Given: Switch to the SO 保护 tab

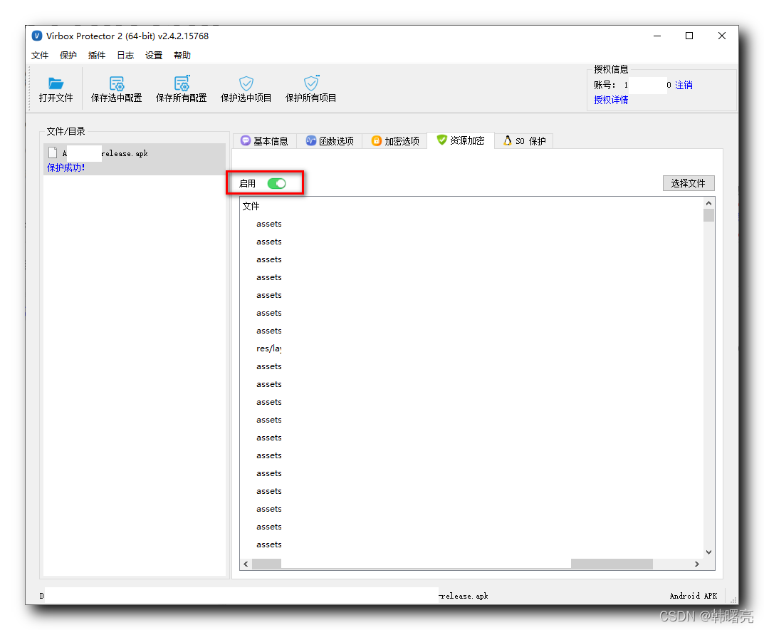Looking at the screenshot, I should coord(524,141).
